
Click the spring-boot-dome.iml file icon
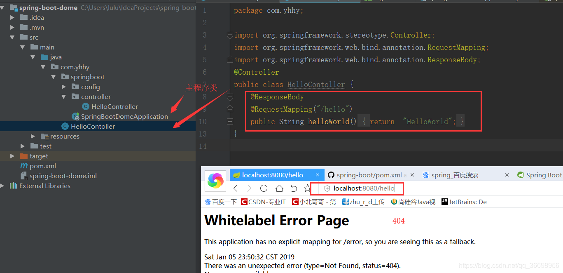23,176
